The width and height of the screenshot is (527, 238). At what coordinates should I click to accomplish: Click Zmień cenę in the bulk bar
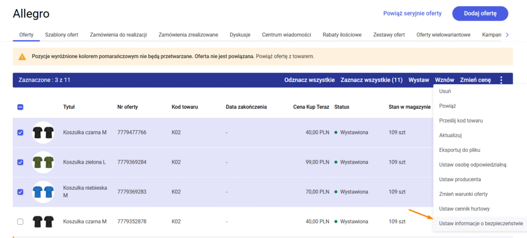click(475, 80)
